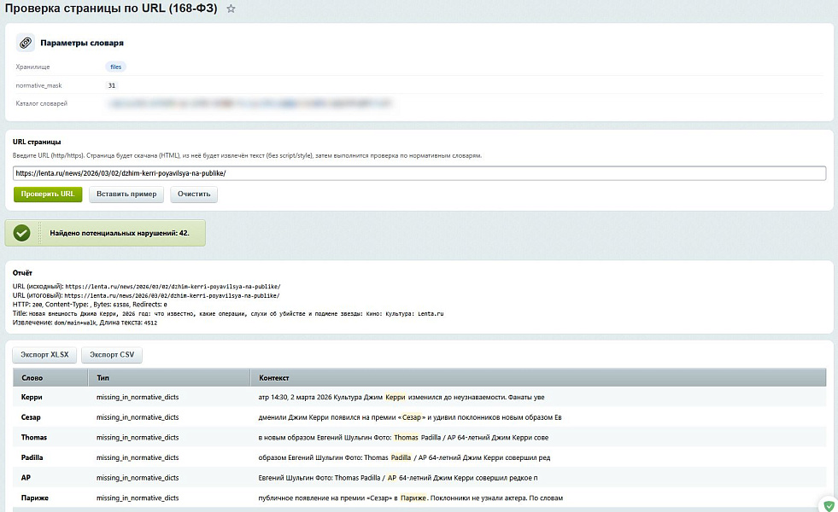Click the dictionary parameters link icon

pos(26,43)
